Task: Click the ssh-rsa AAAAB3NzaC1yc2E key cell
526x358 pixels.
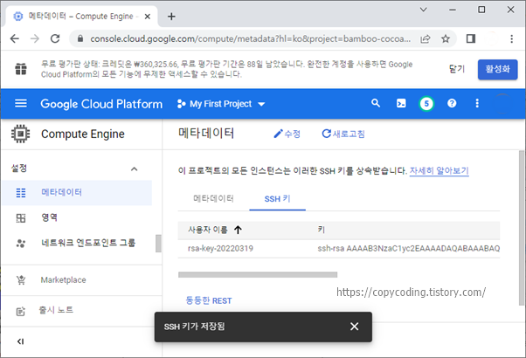Action: pos(409,248)
